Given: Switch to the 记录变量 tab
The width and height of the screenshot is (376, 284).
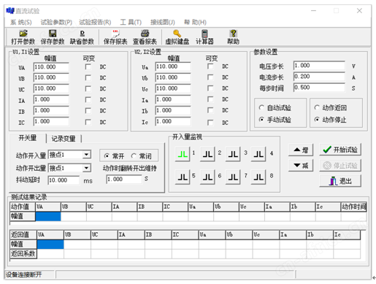Looking at the screenshot, I should (64, 139).
